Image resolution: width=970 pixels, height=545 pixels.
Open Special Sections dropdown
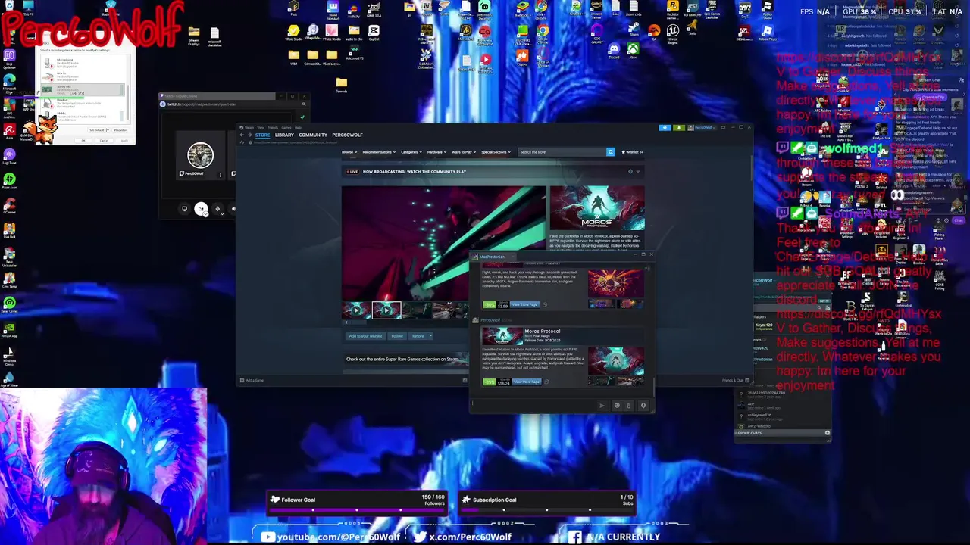point(495,152)
